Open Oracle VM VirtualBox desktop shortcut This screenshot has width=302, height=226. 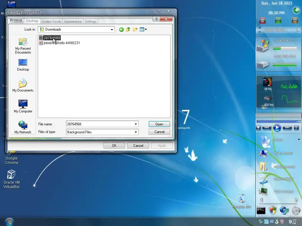click(12, 179)
